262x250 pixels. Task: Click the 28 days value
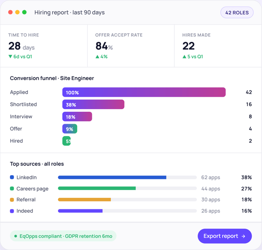tap(21, 46)
